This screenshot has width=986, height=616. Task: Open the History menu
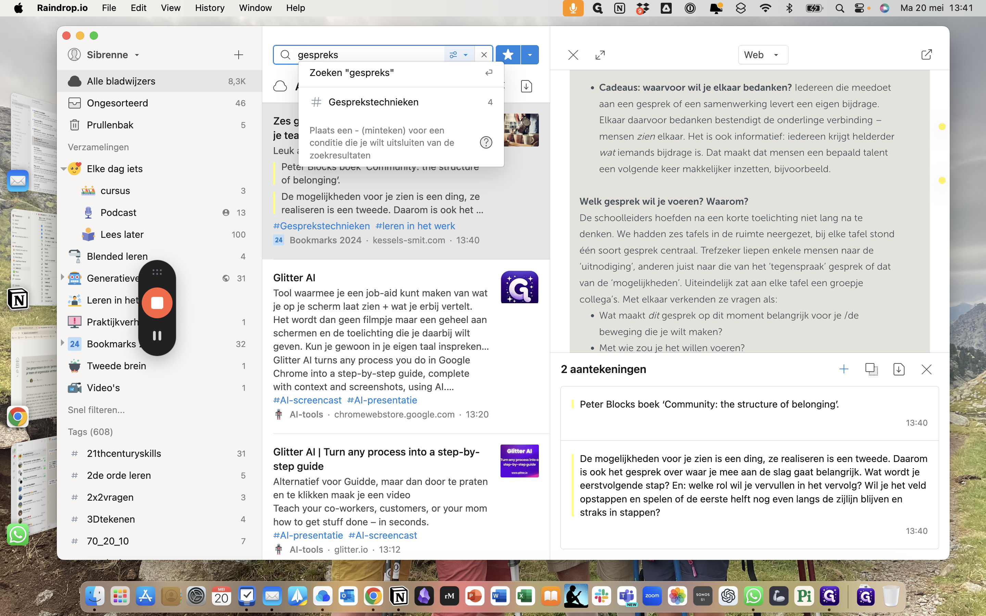click(210, 8)
